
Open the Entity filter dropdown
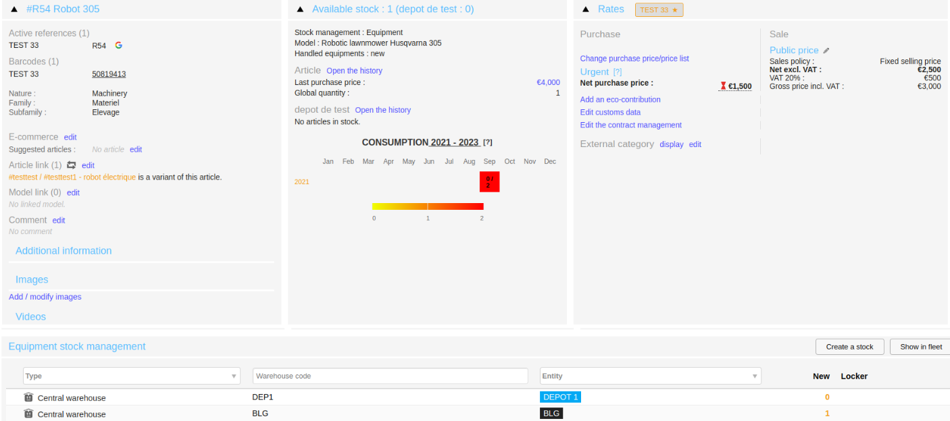click(x=650, y=376)
